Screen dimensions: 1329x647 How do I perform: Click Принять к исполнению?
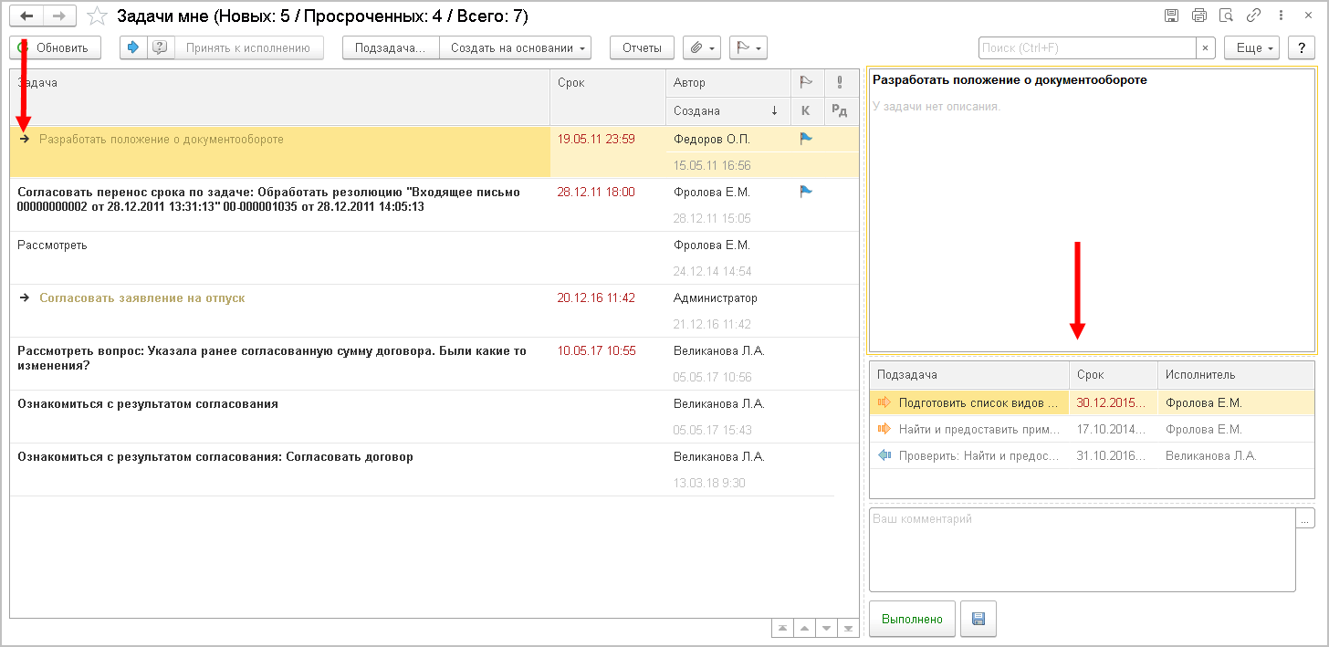(x=248, y=47)
